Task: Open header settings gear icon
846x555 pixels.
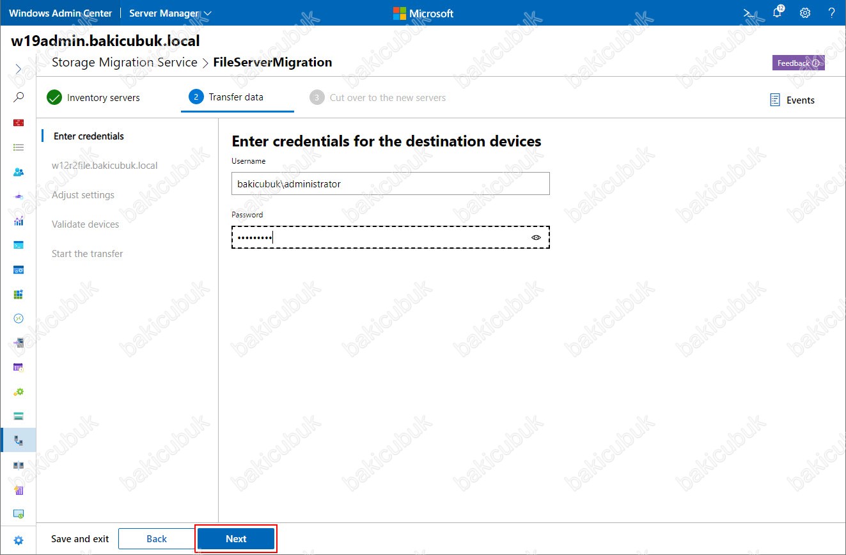Action: (805, 13)
